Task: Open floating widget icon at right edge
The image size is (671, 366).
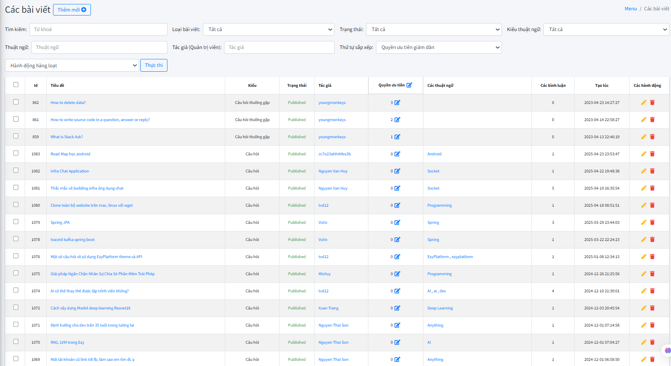Action: [x=667, y=350]
